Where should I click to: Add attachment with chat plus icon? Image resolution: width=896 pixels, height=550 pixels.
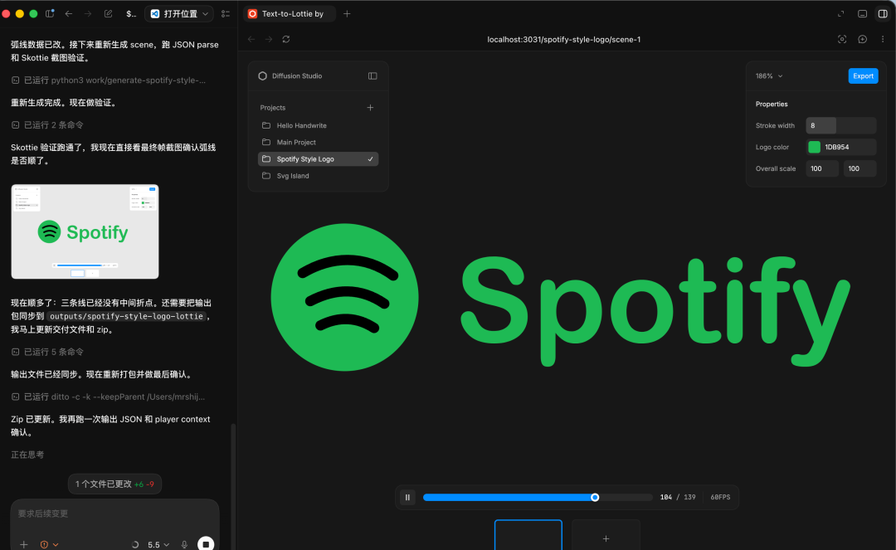pyautogui.click(x=23, y=544)
